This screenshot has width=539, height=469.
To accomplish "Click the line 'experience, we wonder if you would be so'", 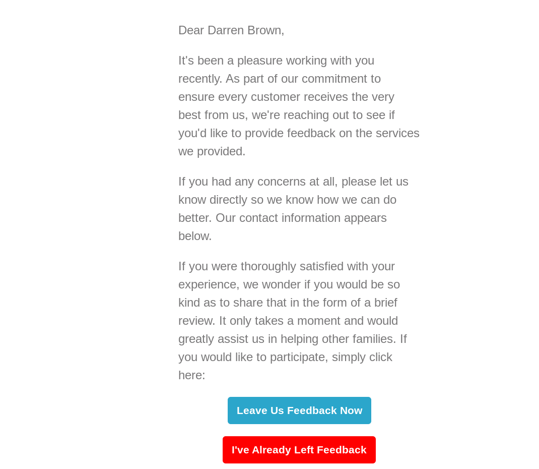I will (289, 284).
